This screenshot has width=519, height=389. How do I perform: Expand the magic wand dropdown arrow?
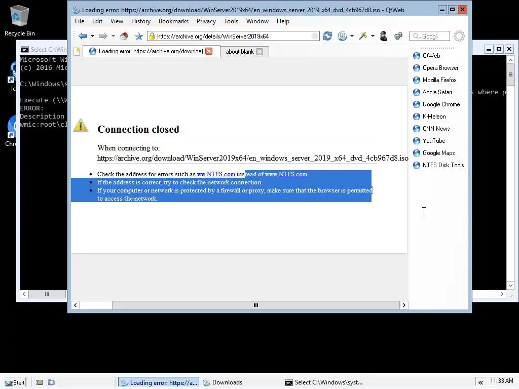[x=373, y=36]
